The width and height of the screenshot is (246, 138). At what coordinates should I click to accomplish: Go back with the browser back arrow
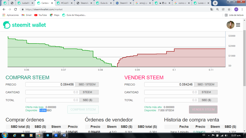click(x=4, y=9)
